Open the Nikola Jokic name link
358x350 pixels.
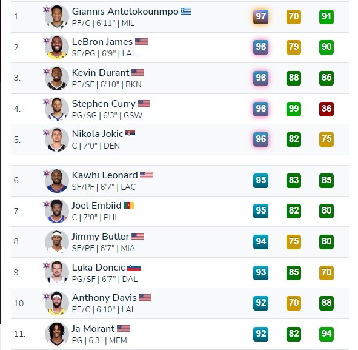tap(98, 134)
